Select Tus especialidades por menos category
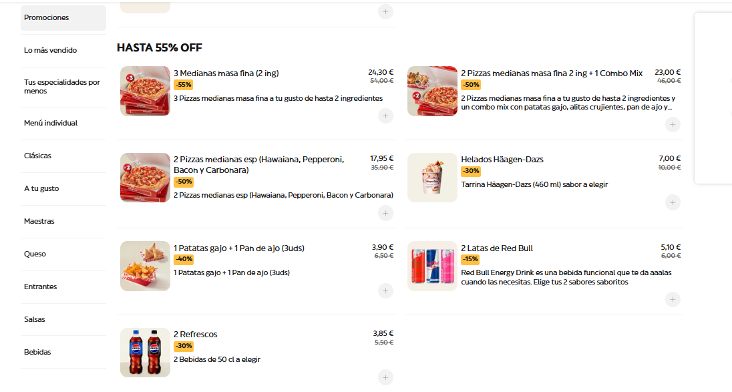732x392 pixels. click(62, 87)
